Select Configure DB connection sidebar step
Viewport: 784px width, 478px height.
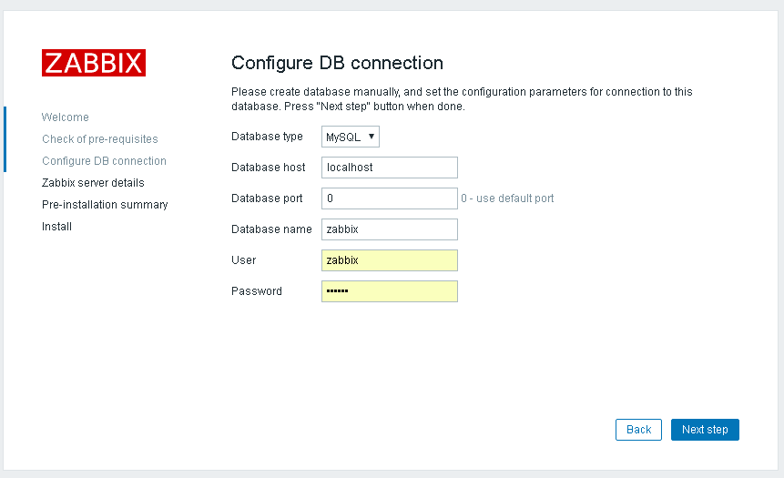coord(104,161)
